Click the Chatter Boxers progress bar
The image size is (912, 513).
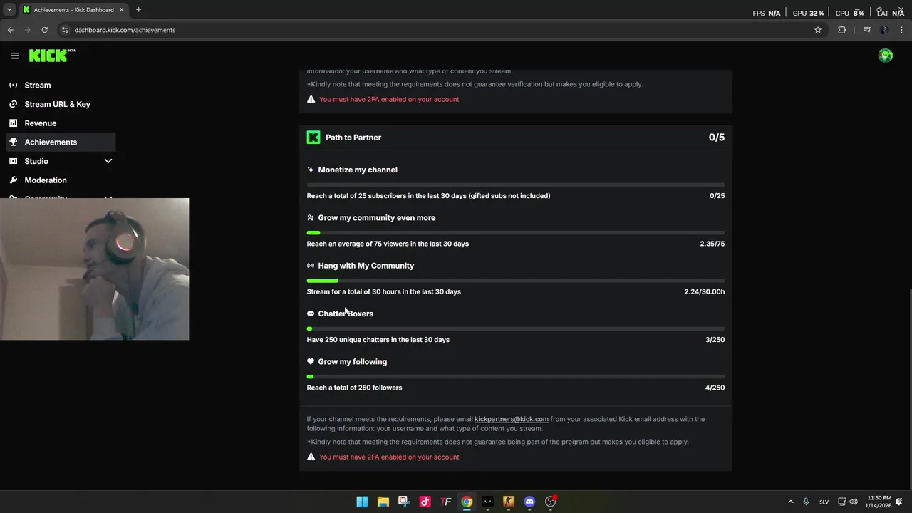[516, 328]
